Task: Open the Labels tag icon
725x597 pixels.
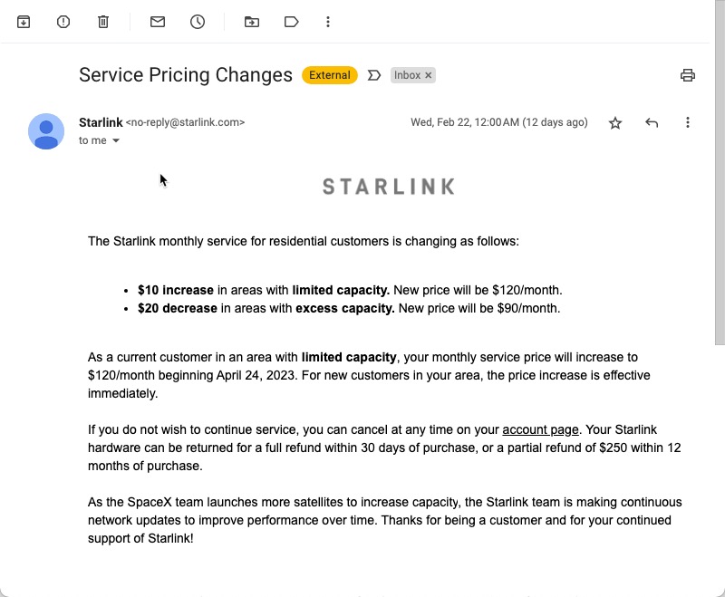Action: click(291, 22)
